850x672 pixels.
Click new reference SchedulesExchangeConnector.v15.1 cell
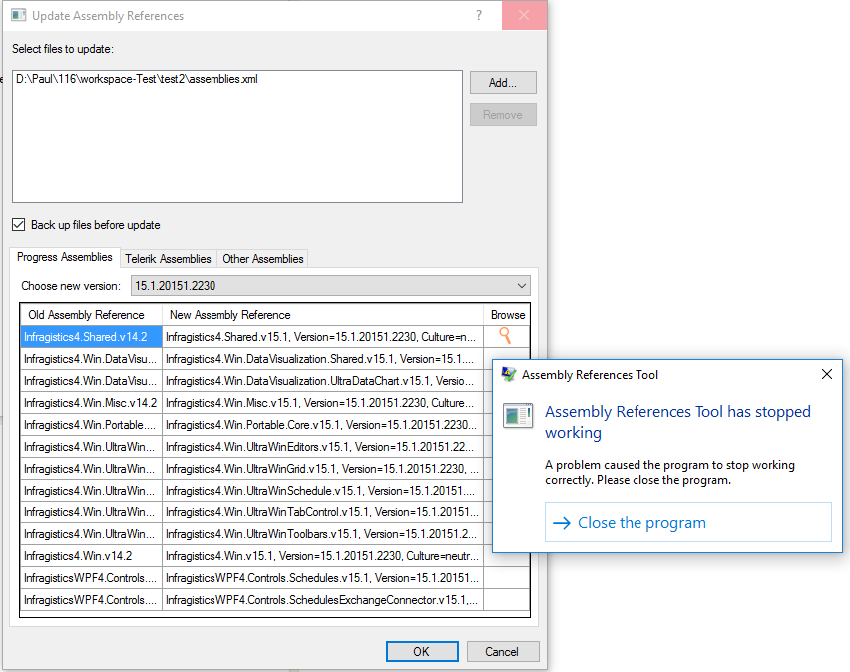[x=322, y=600]
